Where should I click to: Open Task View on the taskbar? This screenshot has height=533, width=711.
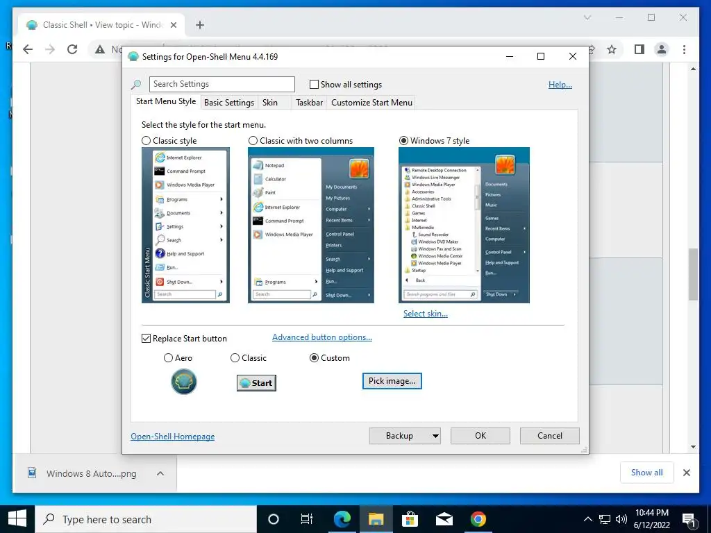tap(307, 519)
